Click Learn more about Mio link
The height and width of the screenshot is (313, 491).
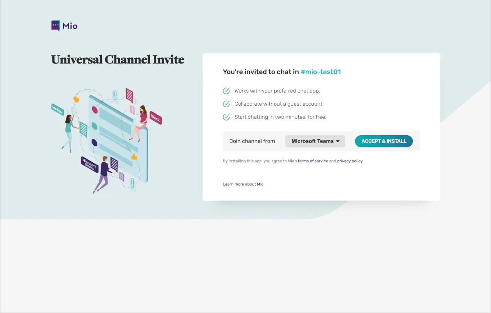243,184
